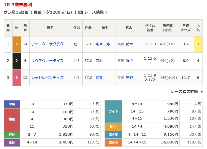Open trainer 武幸 page

click(x=129, y=44)
